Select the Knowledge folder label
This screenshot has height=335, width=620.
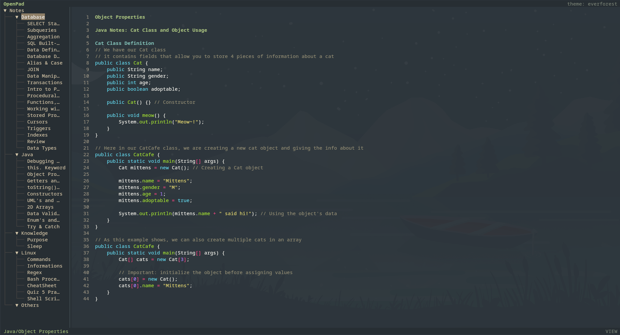tap(34, 233)
